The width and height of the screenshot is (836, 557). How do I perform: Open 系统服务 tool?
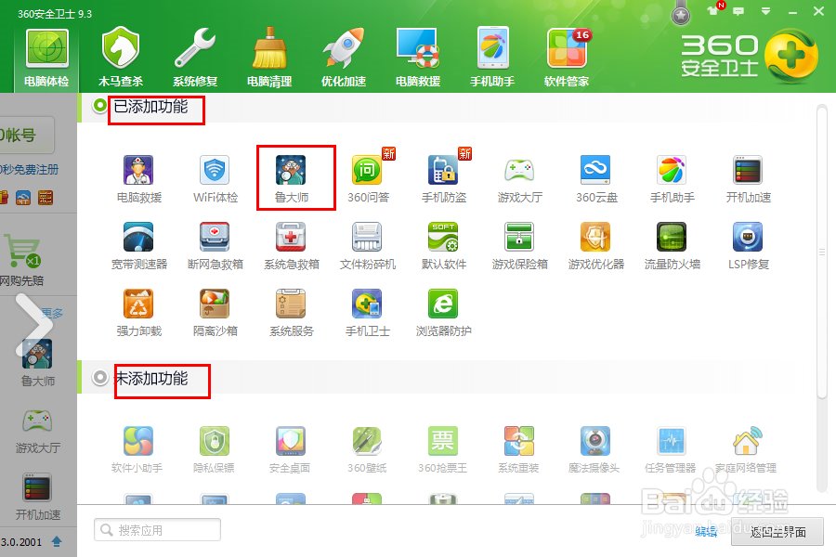(291, 312)
